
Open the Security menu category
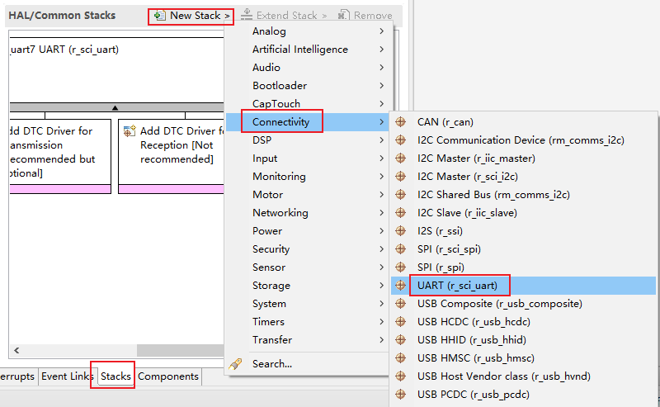pos(271,249)
